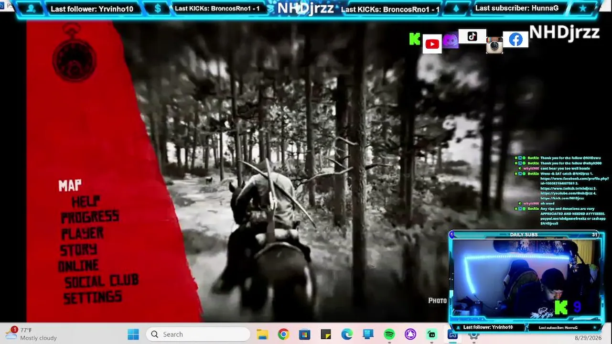
Task: Click the webcam feed thumbnail
Action: [526, 279]
